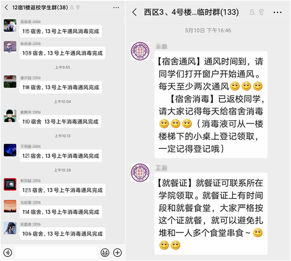Tap ear icon in 临时群 header
Image resolution: width=291 pixels, height=261 pixels.
coord(261,13)
